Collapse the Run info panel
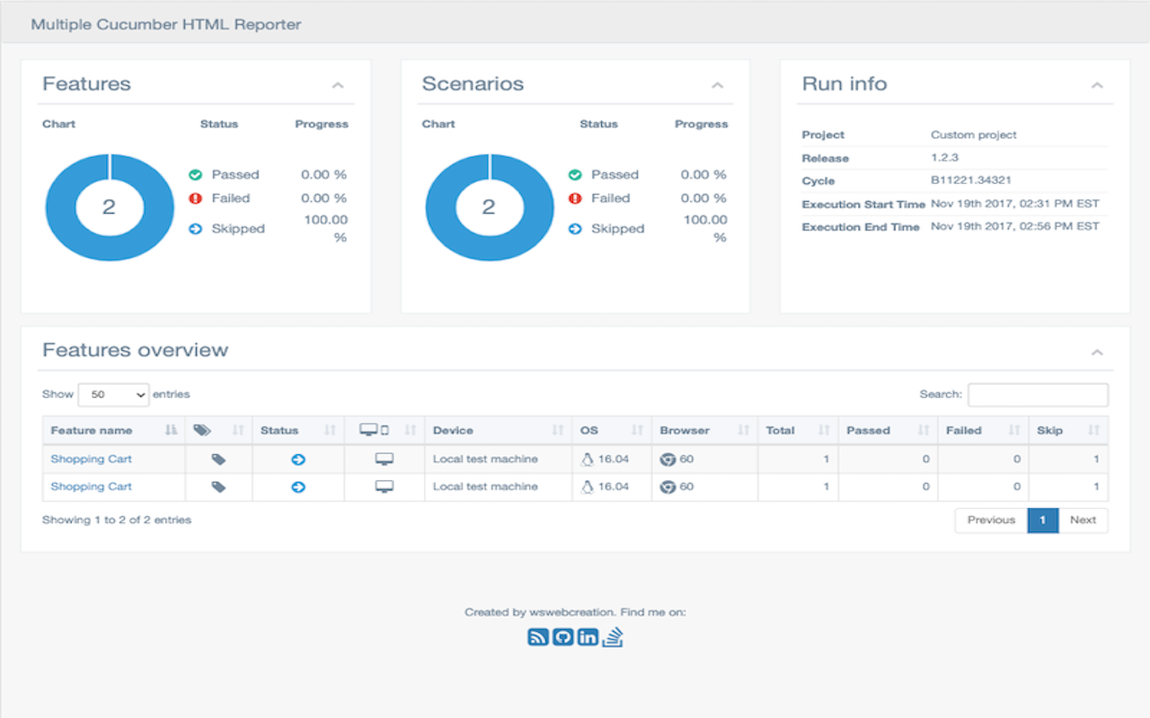The image size is (1150, 718). click(x=1097, y=85)
